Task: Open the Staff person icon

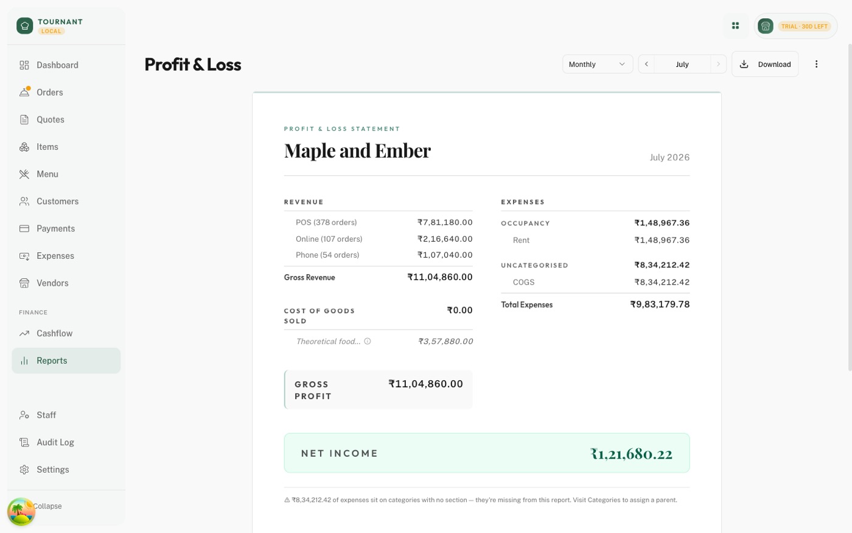Action: tap(24, 415)
